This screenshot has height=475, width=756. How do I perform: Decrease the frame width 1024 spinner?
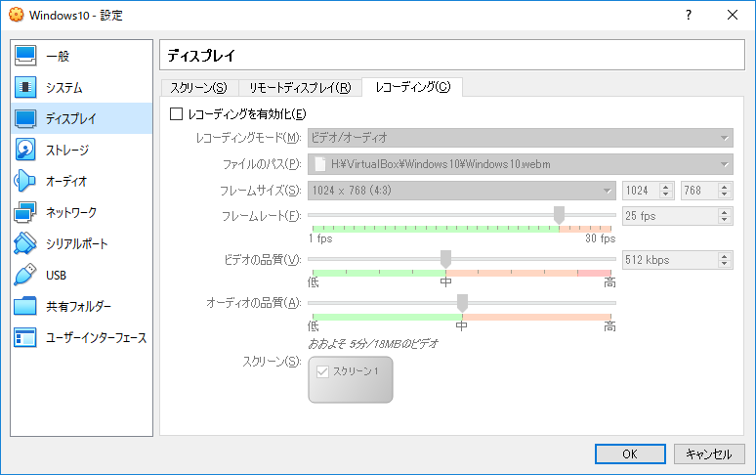click(x=666, y=194)
